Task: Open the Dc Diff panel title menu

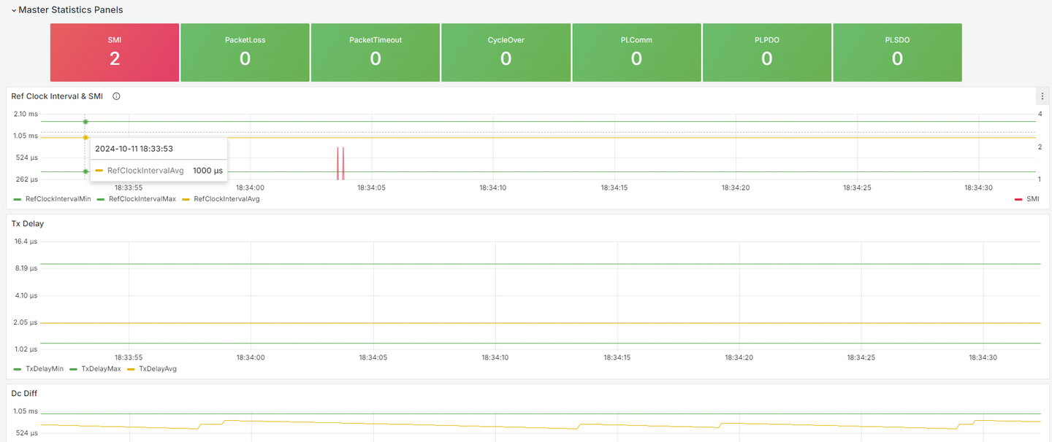Action: coord(24,393)
